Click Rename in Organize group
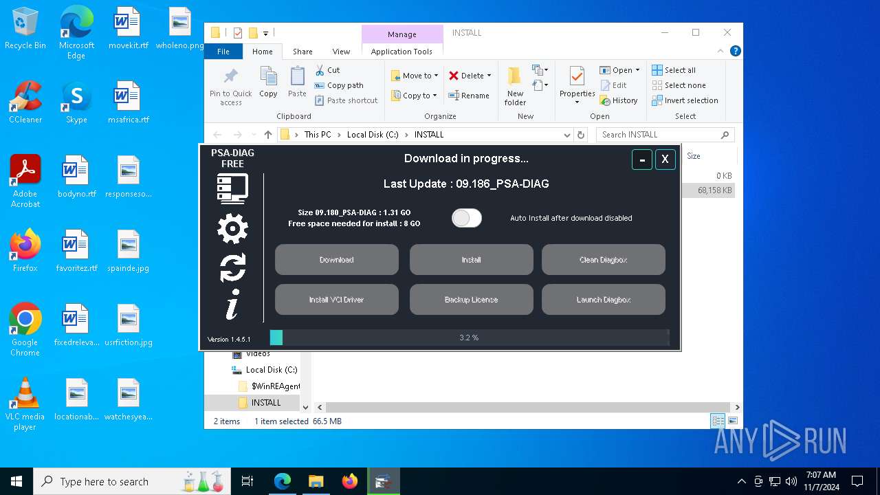 [469, 96]
